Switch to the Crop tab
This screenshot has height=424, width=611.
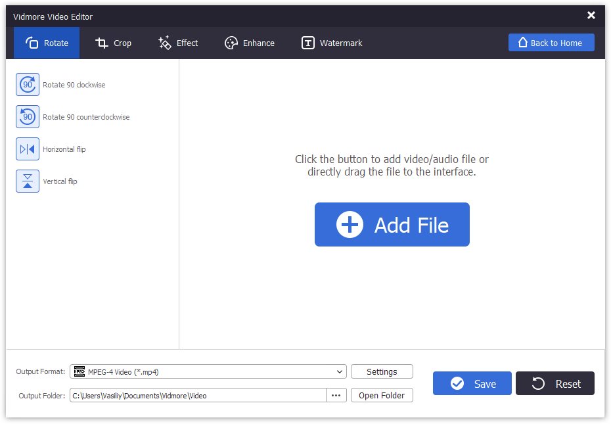[x=113, y=43]
